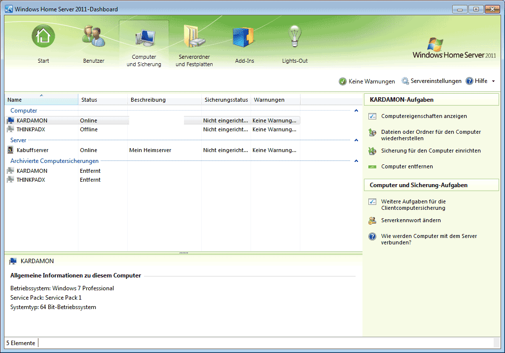This screenshot has width=505, height=353.
Task: Click the green Keine Warnungen checkmark icon
Action: (x=343, y=81)
